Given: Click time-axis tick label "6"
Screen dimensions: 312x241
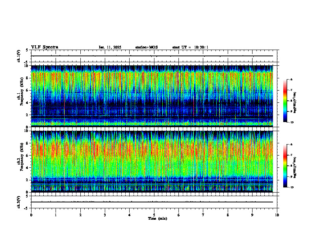Looking at the screenshot, I should (x=179, y=215).
